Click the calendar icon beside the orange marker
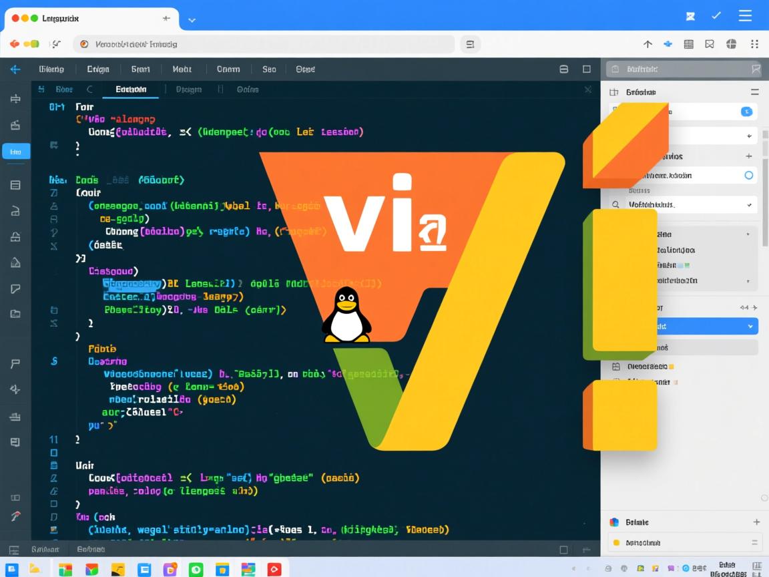 [x=615, y=366]
